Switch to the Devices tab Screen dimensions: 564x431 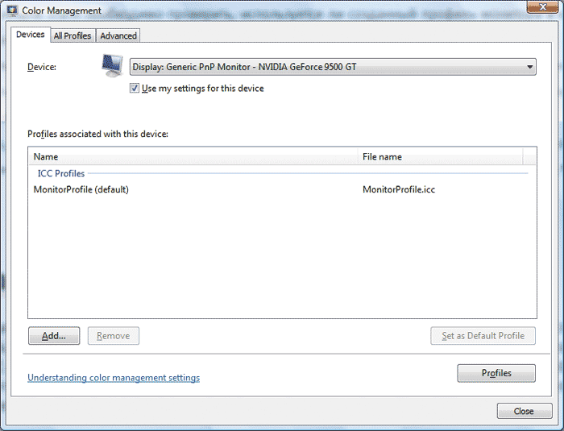click(x=31, y=35)
